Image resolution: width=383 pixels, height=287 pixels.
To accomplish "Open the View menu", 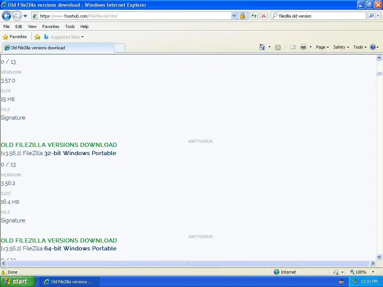I will pyautogui.click(x=32, y=27).
